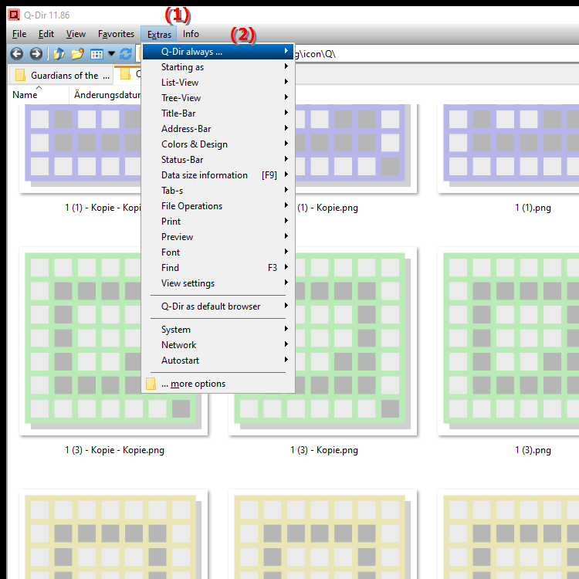
Task: Open the Info menu
Action: coord(191,34)
